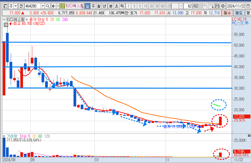
Task: Focus the stock code field 464280
Action: click(33, 6)
